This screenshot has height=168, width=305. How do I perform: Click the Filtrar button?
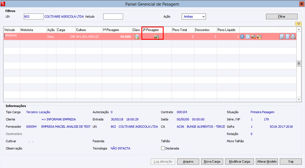(282, 16)
